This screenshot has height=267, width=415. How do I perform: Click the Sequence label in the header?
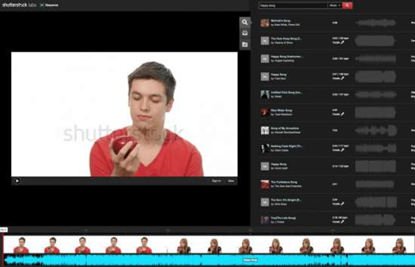pos(52,5)
